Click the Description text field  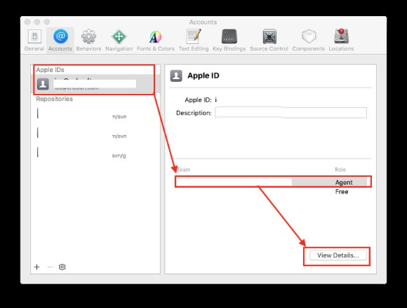[291, 113]
